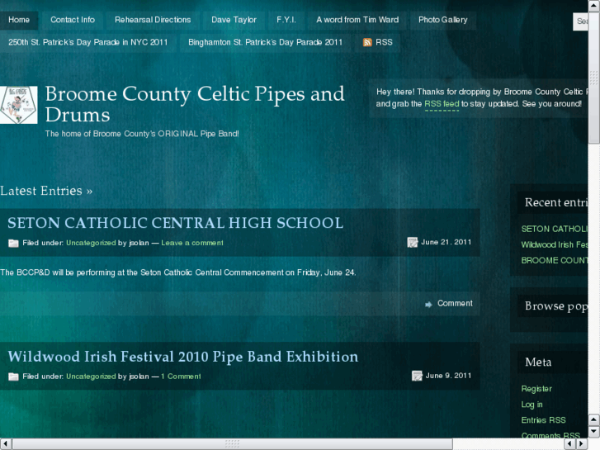Open SETON CATHOLI sidebar recent entry

tap(555, 229)
